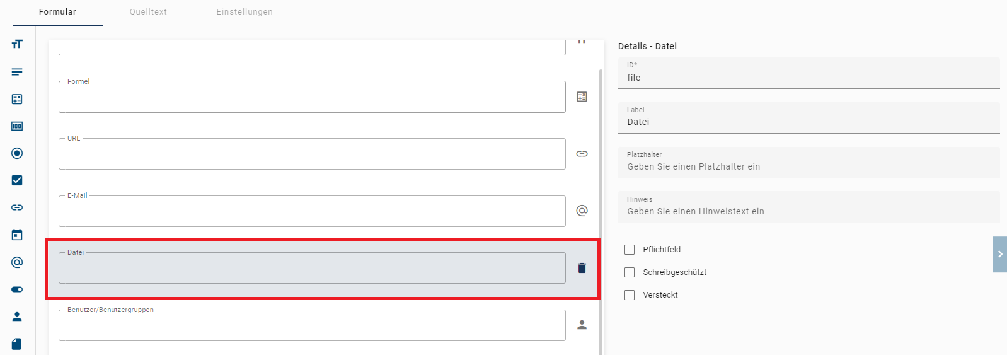Focus the Hinweis text input
Screen dimensions: 1007x355
point(808,211)
